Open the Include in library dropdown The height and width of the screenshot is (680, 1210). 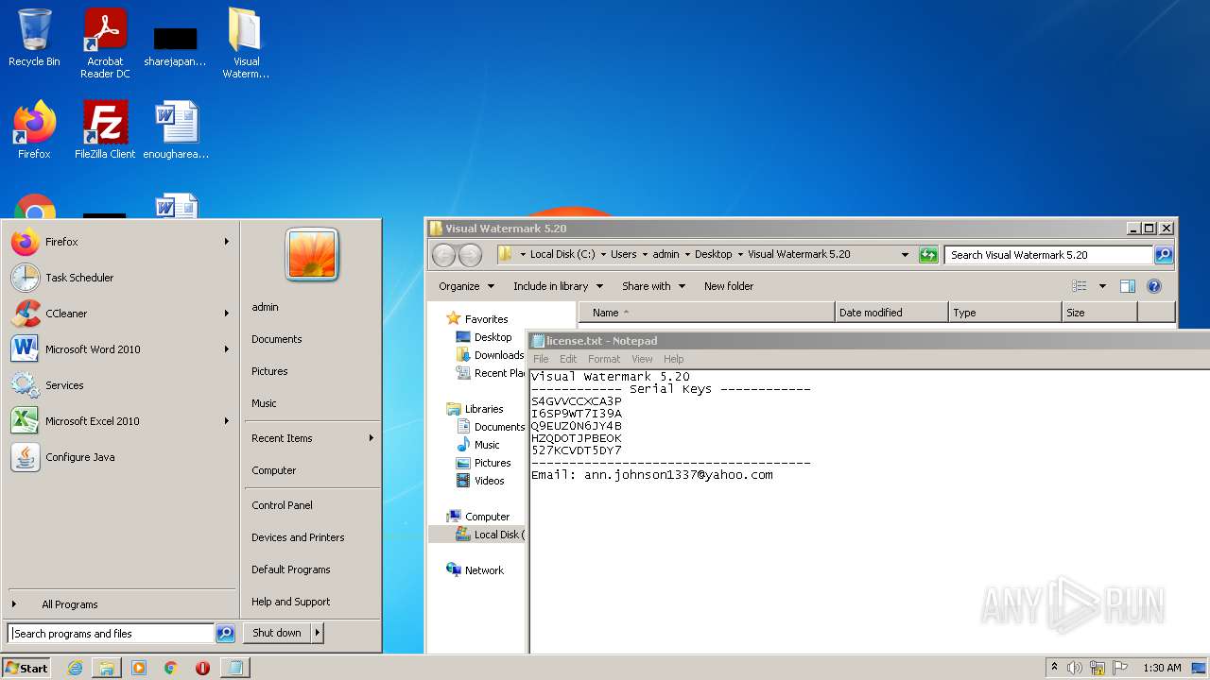[x=558, y=286]
